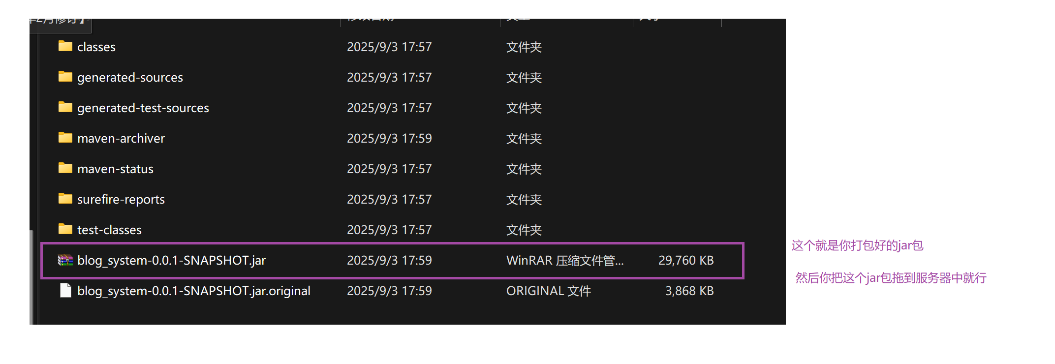Click the 3,868 KB size value

click(689, 291)
